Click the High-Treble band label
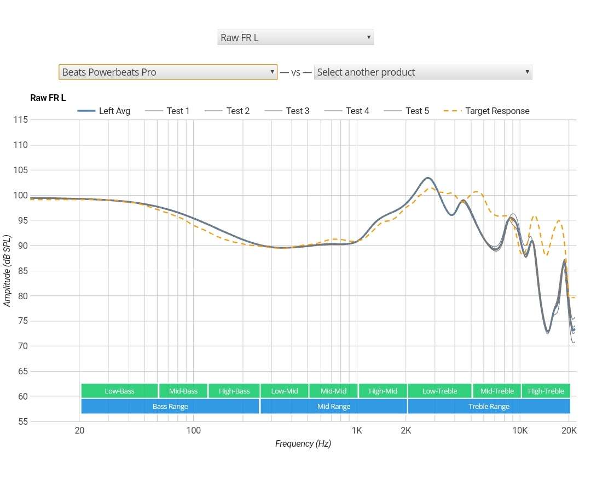 [546, 391]
